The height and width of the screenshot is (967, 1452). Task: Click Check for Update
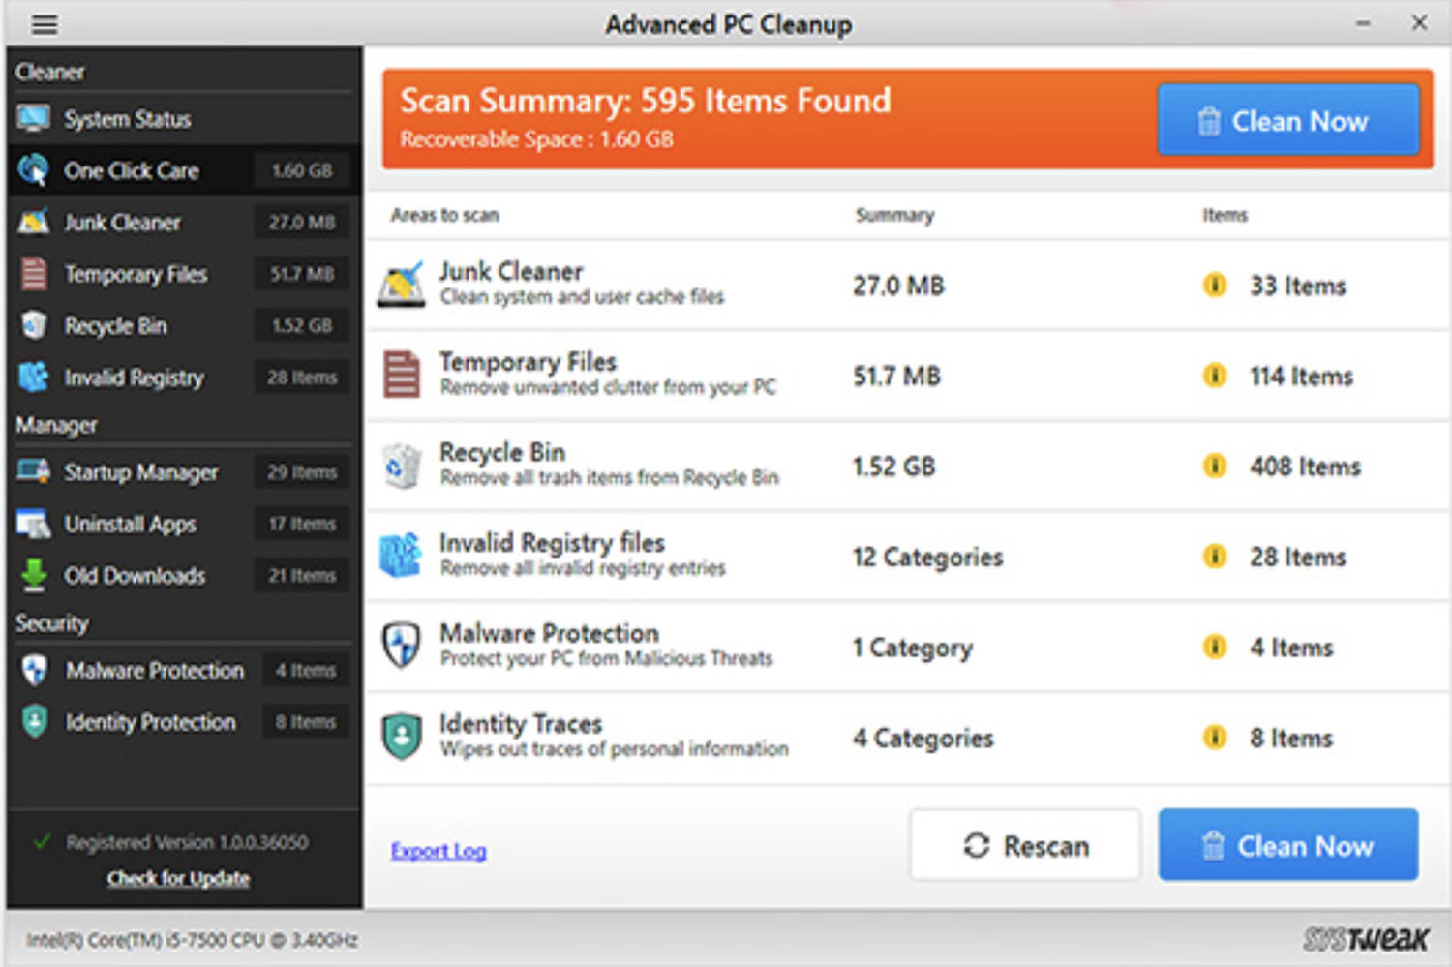click(177, 878)
